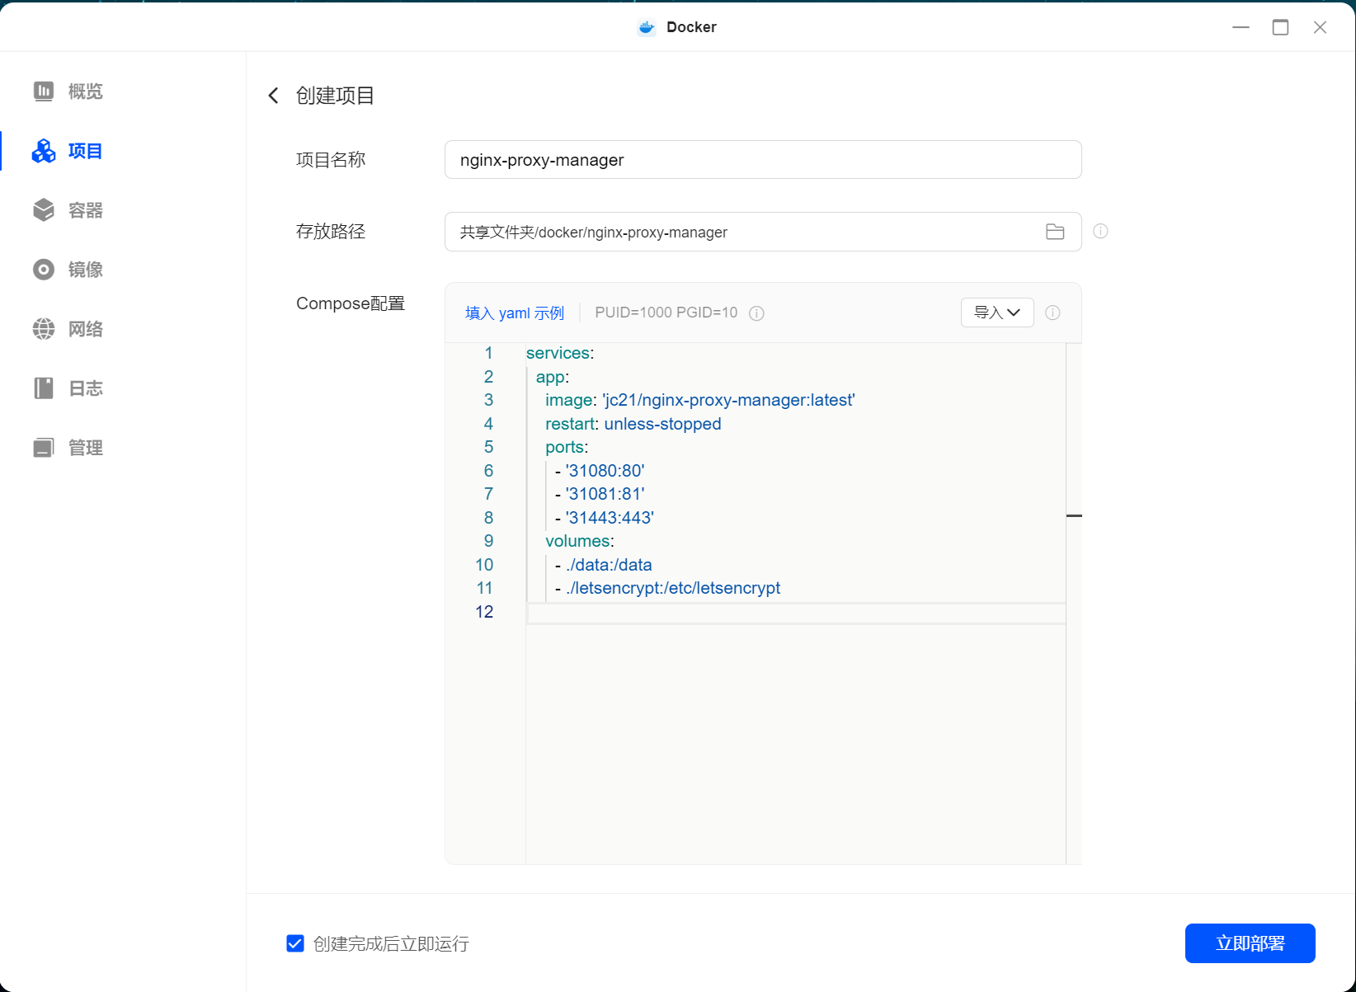Click info icon beside PUID=1000 PGID=10

point(756,313)
